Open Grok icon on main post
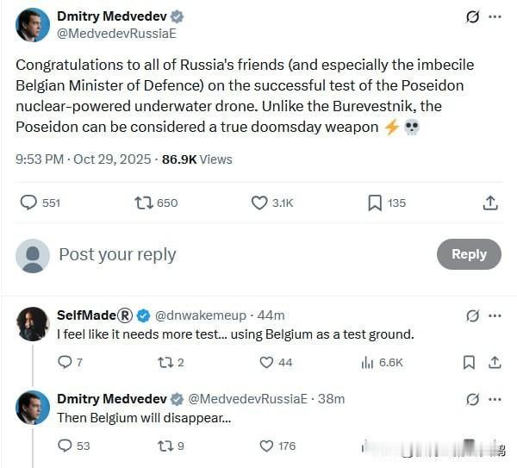This screenshot has height=468, width=517. pyautogui.click(x=472, y=17)
